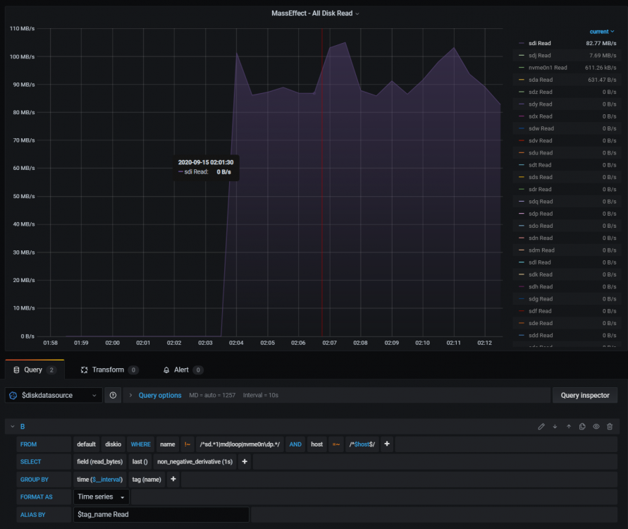The image size is (628, 529).
Task: Click the nvme0n1 Read legend color swatch
Action: coord(522,68)
